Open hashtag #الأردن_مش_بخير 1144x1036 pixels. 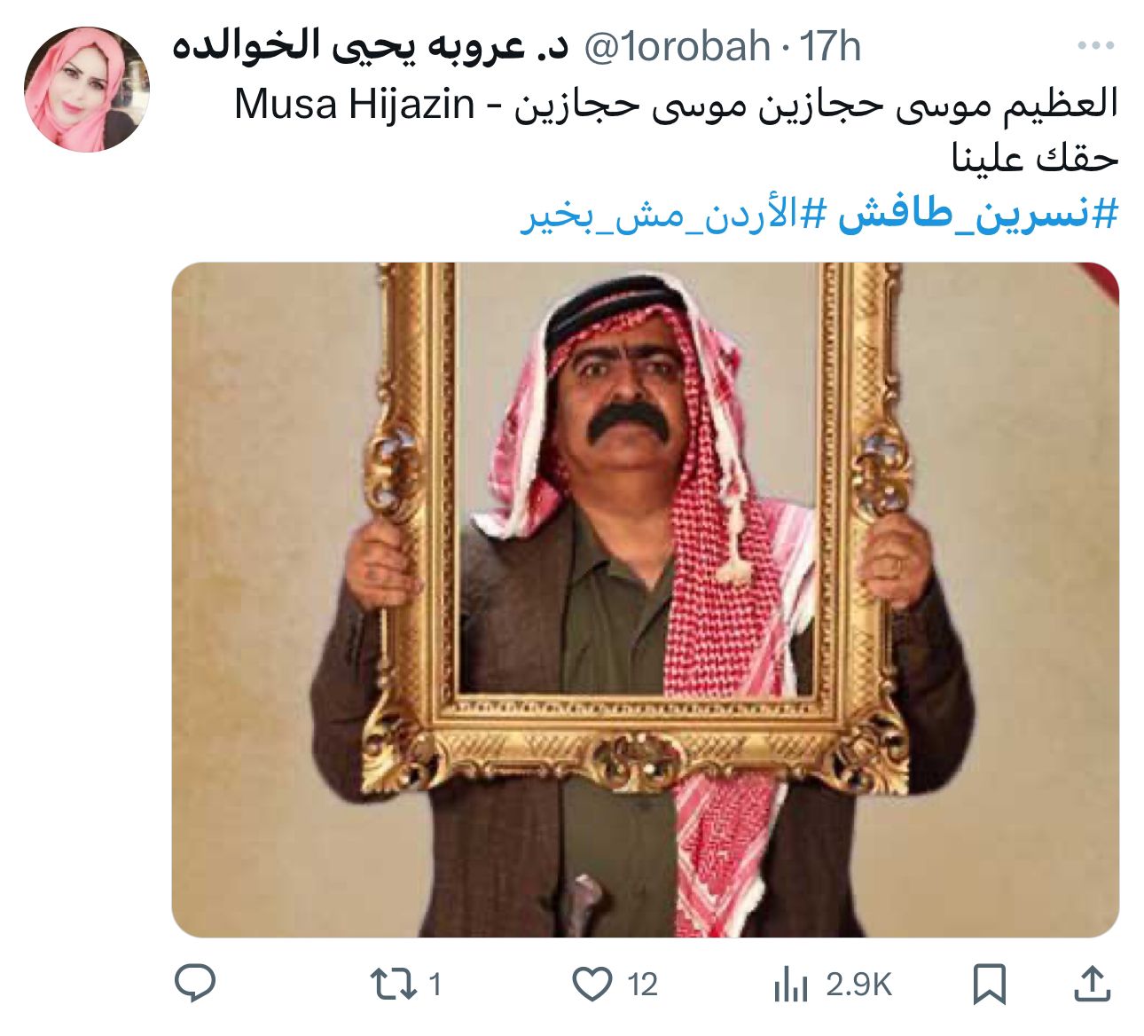[674, 215]
